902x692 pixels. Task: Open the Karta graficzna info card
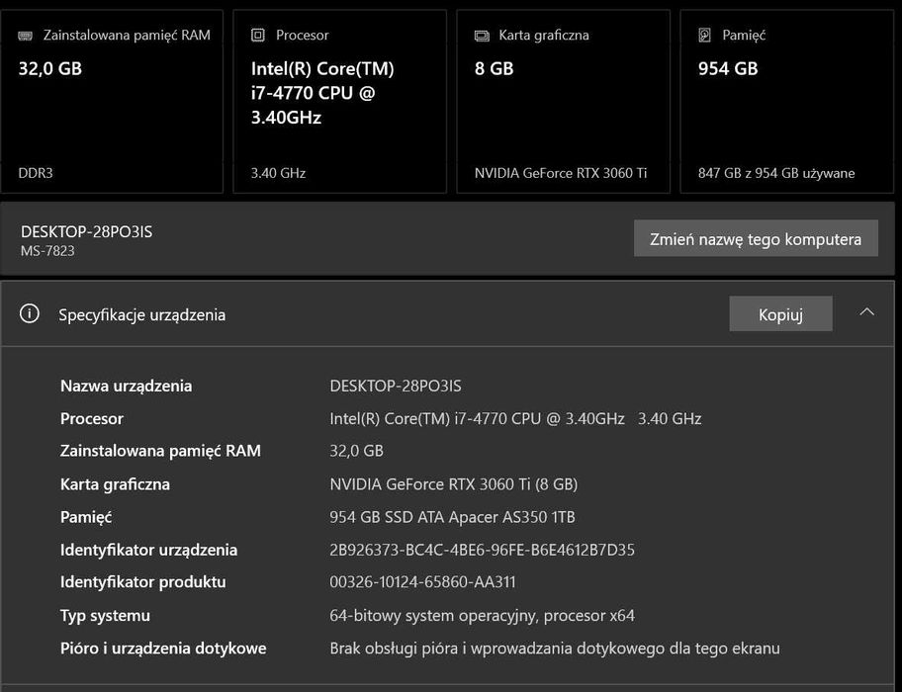coord(564,102)
